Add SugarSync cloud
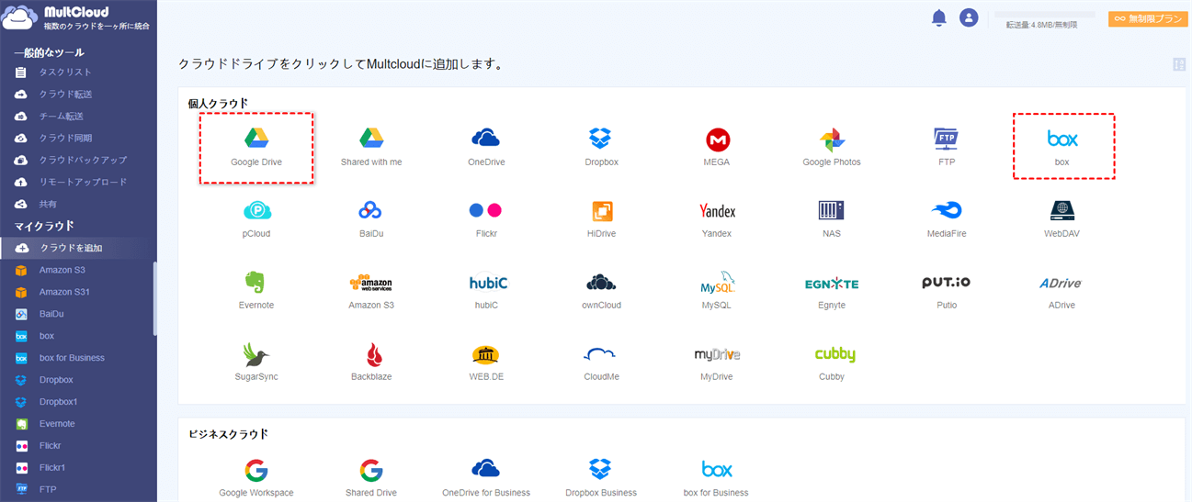This screenshot has width=1192, height=502. click(x=256, y=363)
